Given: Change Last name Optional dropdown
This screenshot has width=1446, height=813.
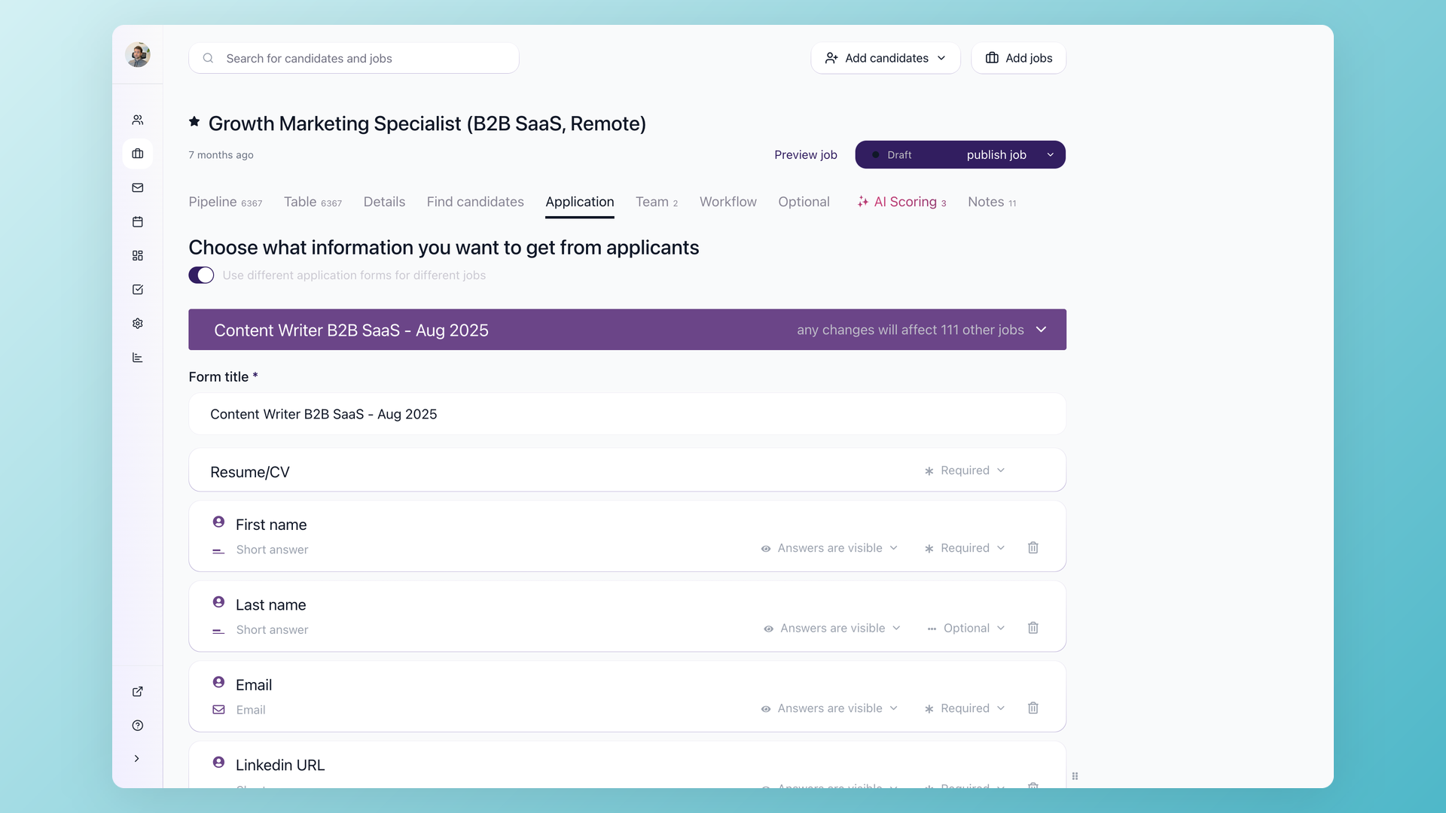Looking at the screenshot, I should [966, 628].
